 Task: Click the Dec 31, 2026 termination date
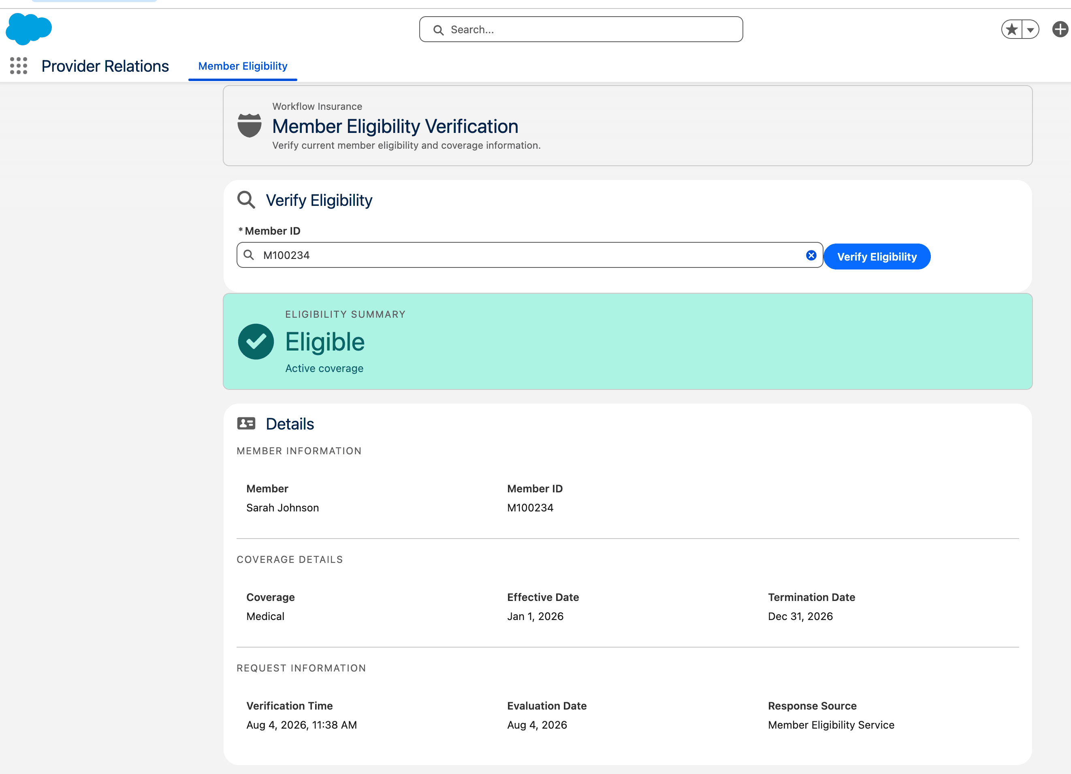point(800,616)
